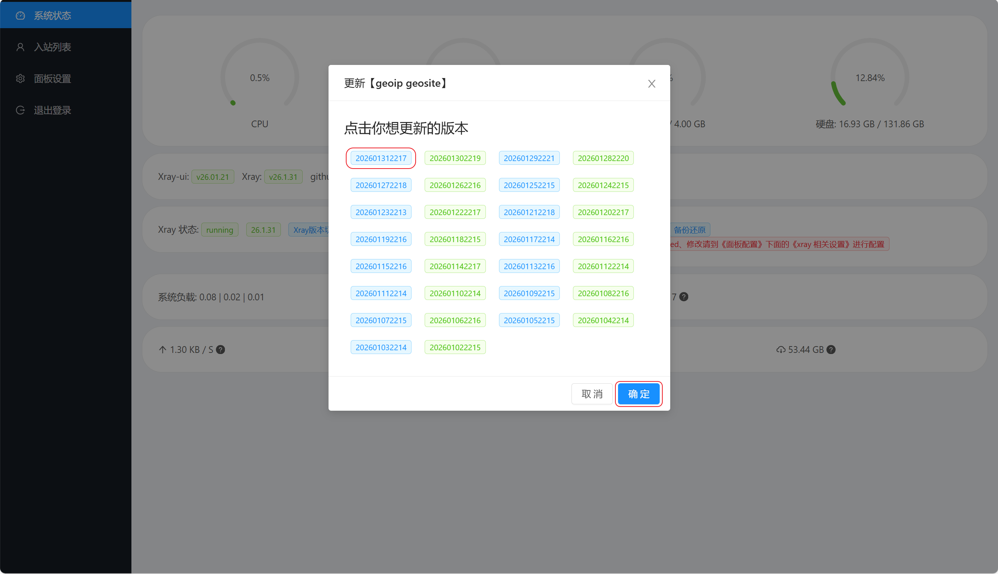Image resolution: width=998 pixels, height=574 pixels.
Task: Click the 202601122214 version
Action: point(603,266)
